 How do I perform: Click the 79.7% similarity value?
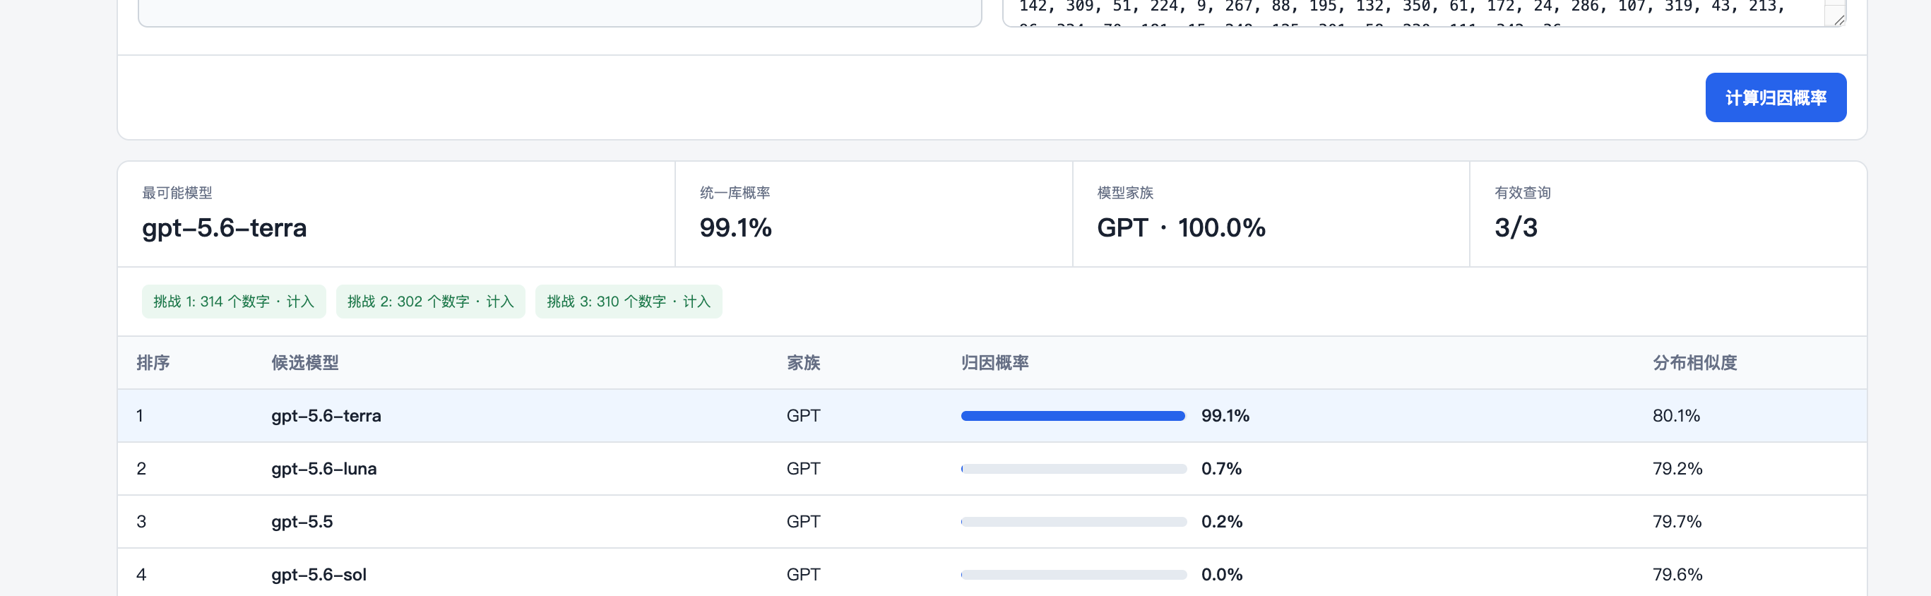click(1677, 522)
